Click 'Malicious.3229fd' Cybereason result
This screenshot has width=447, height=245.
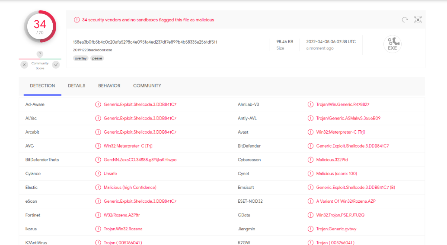point(332,160)
